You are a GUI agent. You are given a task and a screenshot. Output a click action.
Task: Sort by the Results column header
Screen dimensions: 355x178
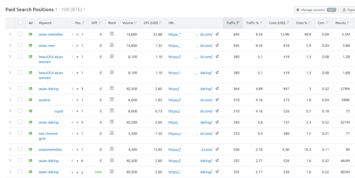[x=342, y=23]
